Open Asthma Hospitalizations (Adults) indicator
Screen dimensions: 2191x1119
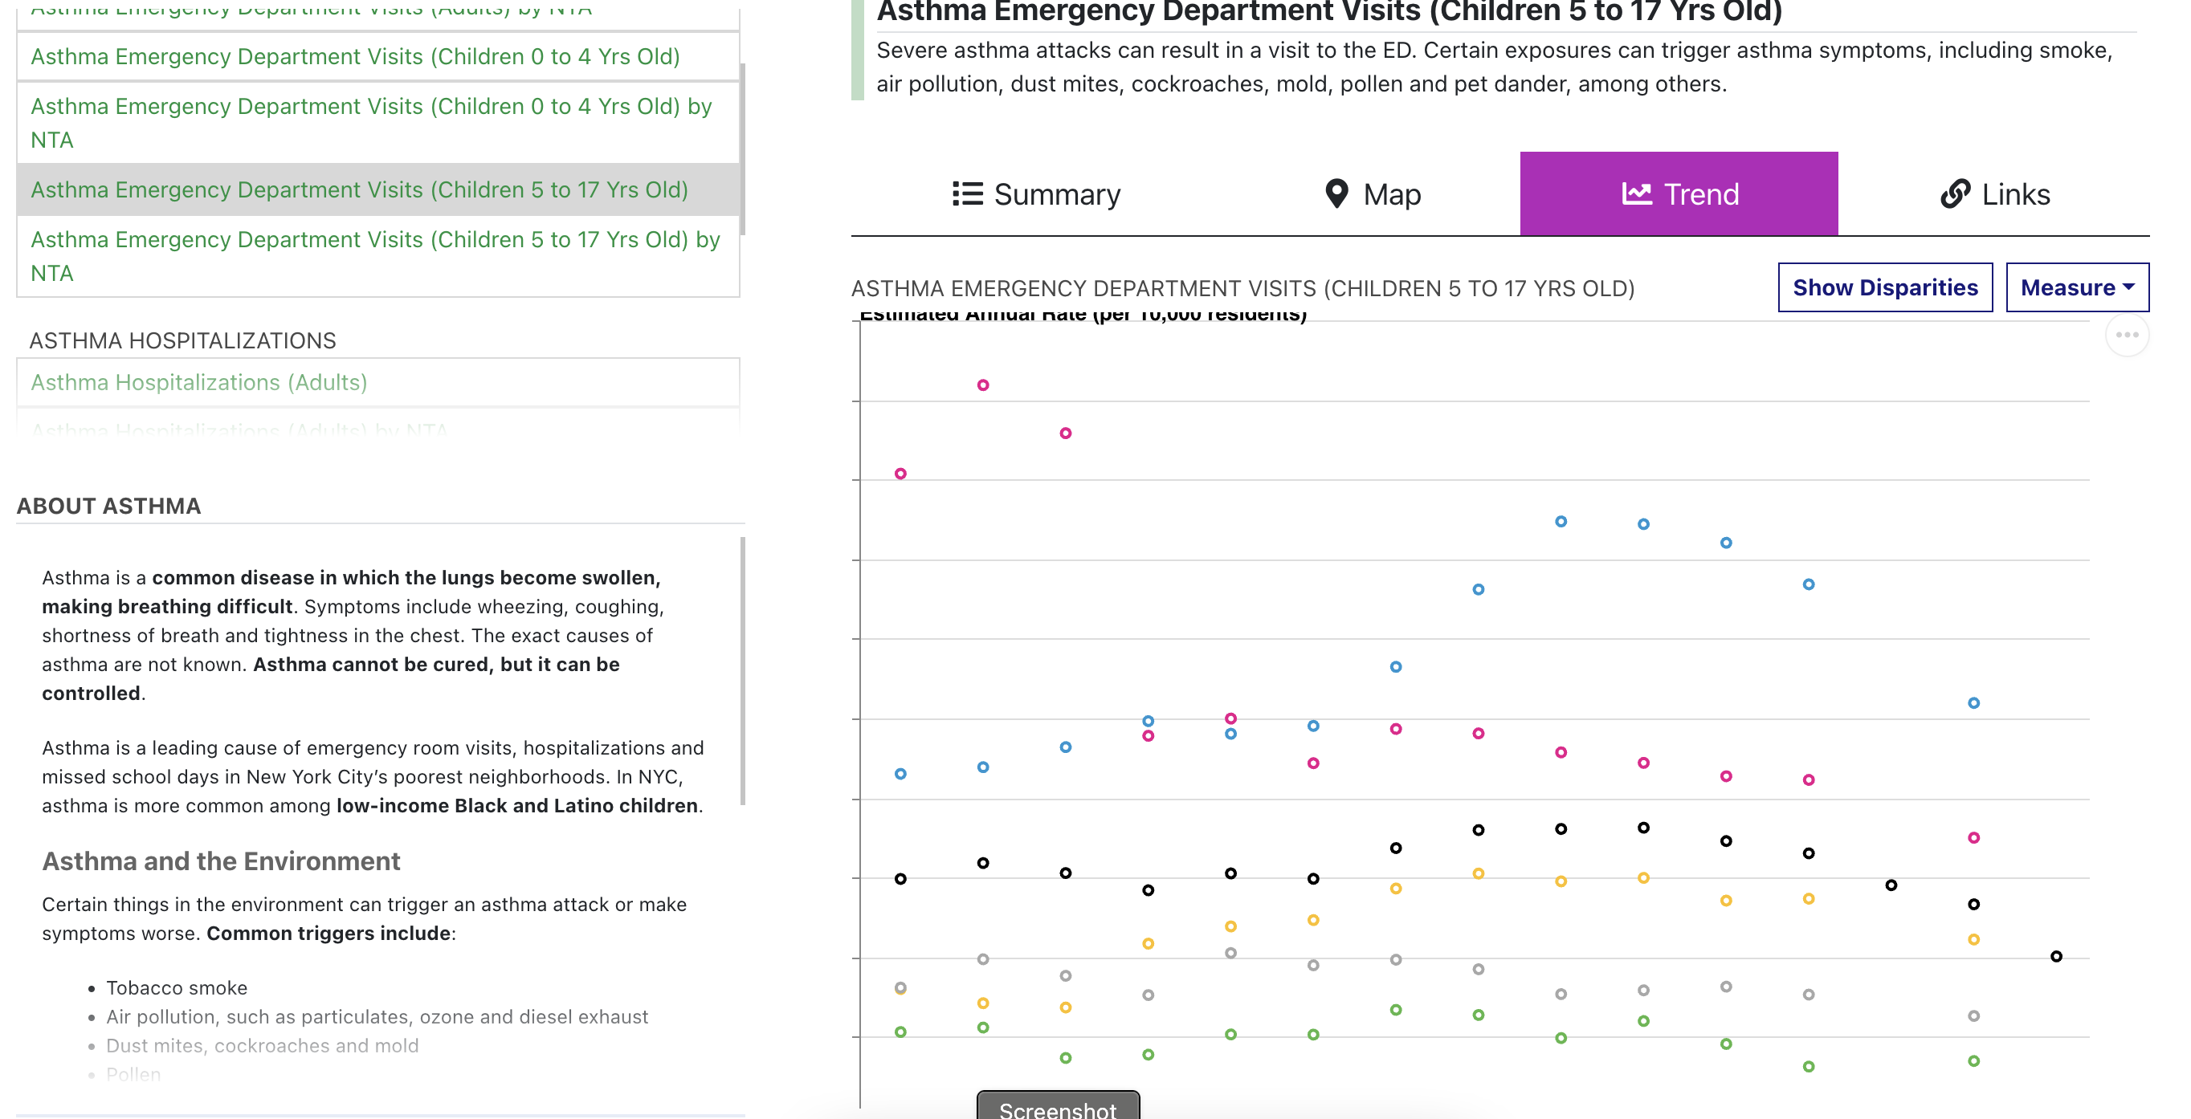tap(198, 382)
